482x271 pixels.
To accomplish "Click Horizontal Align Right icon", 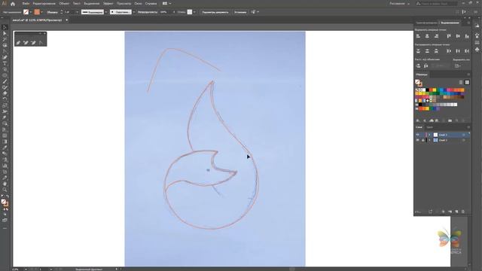I will (436, 36).
